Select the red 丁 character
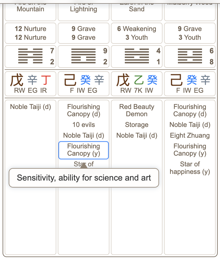 click(x=46, y=80)
